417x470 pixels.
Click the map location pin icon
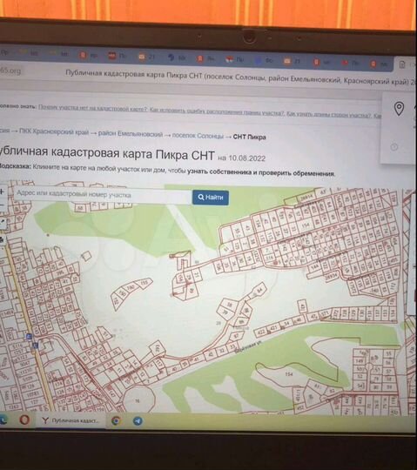tap(399, 109)
